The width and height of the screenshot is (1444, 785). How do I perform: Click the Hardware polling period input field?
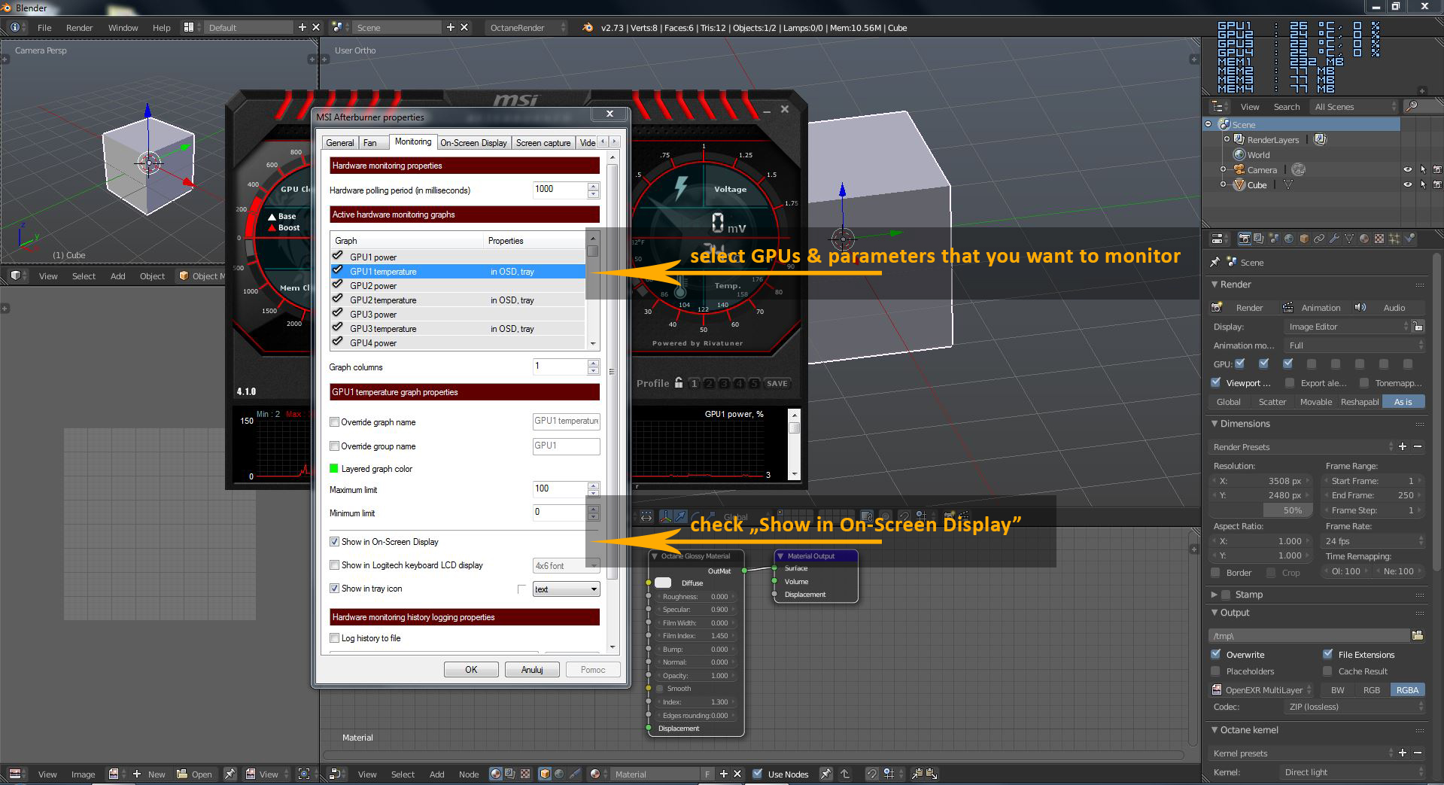click(x=560, y=189)
